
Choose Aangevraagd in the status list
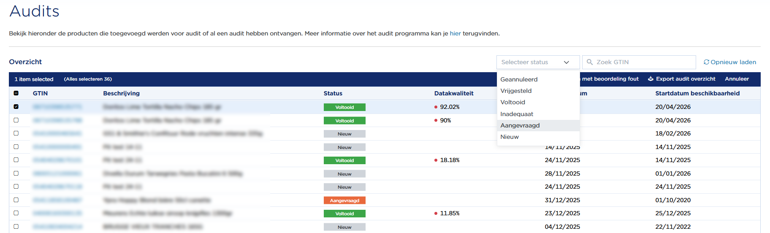click(538, 125)
